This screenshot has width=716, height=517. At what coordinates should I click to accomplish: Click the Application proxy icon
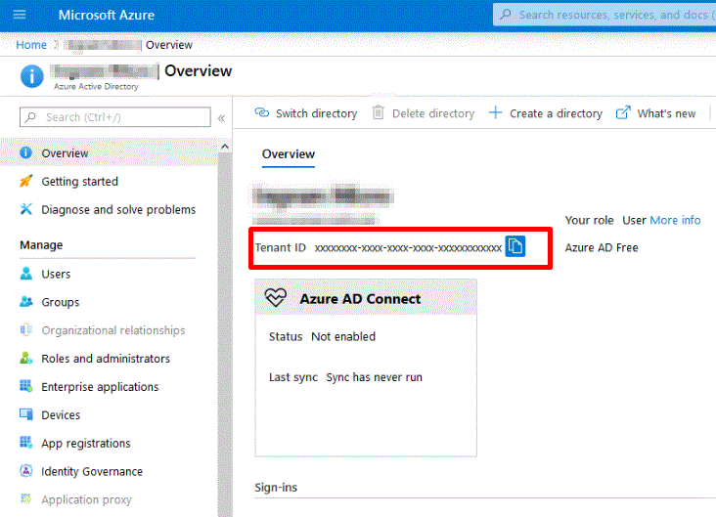[26, 498]
